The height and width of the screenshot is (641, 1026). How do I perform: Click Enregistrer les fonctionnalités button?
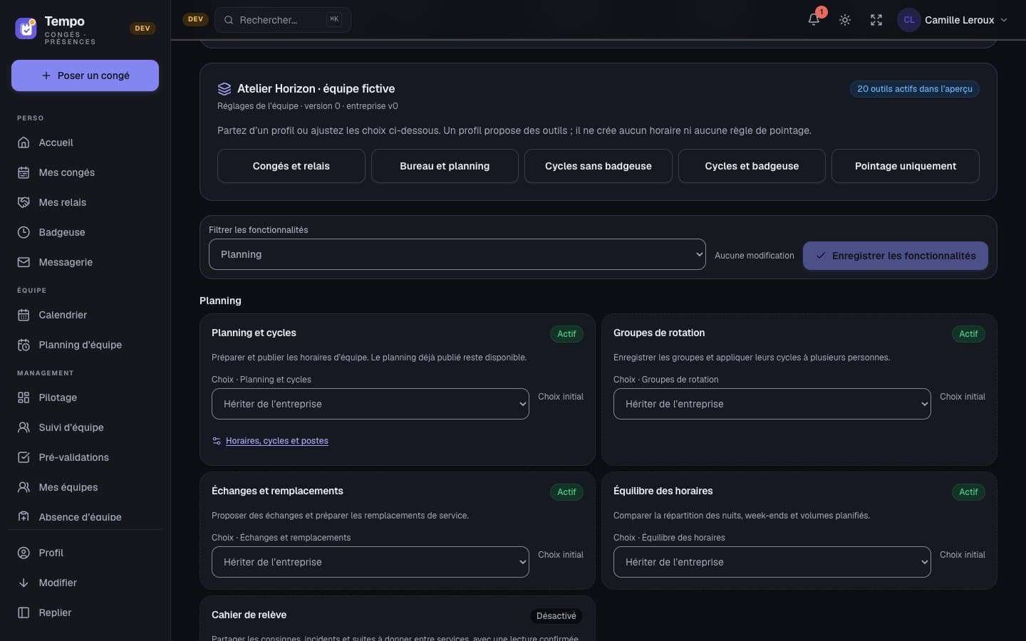(x=896, y=256)
